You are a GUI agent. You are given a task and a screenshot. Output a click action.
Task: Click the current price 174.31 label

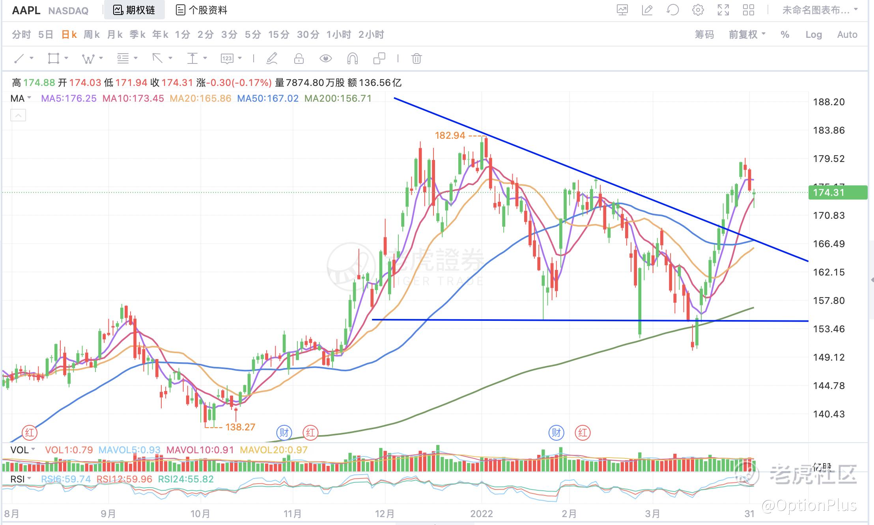click(838, 192)
